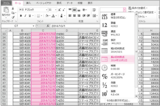Screen dimensions: 160x106
Task: Click the fill color bucket icon
Action: click(47, 16)
